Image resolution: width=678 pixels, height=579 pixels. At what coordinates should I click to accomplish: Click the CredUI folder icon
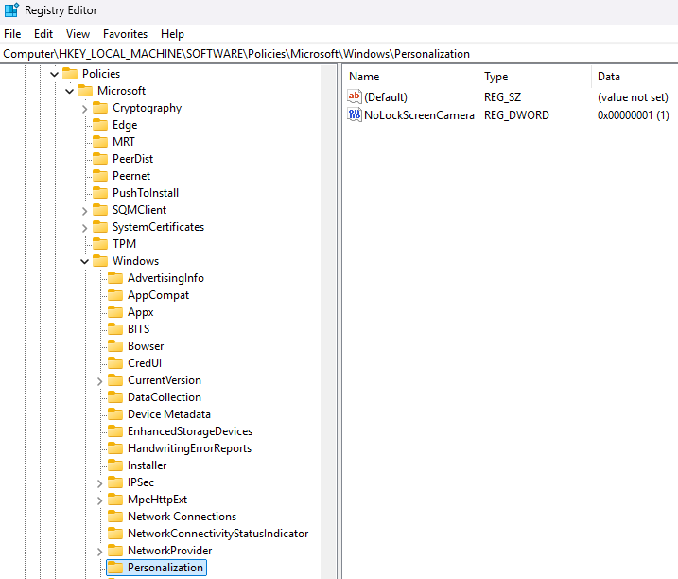coord(115,362)
